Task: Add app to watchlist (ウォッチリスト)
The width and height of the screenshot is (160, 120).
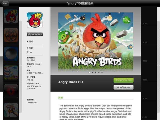Action: pyautogui.click(x=35, y=34)
